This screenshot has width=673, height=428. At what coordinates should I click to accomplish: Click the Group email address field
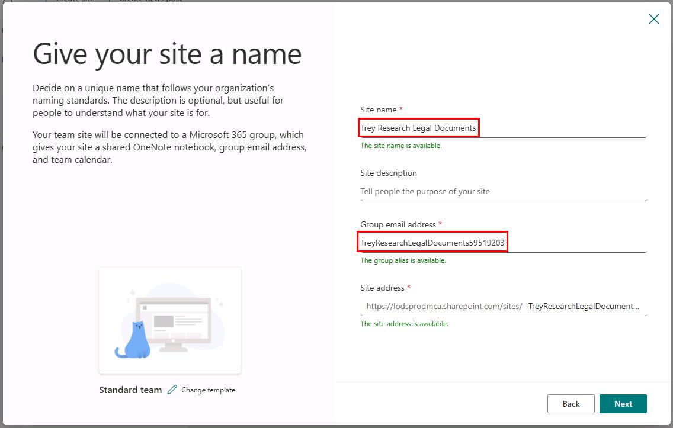(503, 243)
